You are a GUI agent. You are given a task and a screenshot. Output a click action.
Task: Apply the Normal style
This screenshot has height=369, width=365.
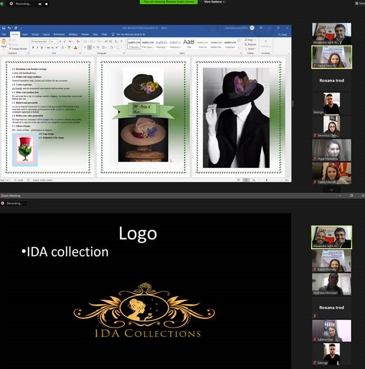click(x=134, y=44)
